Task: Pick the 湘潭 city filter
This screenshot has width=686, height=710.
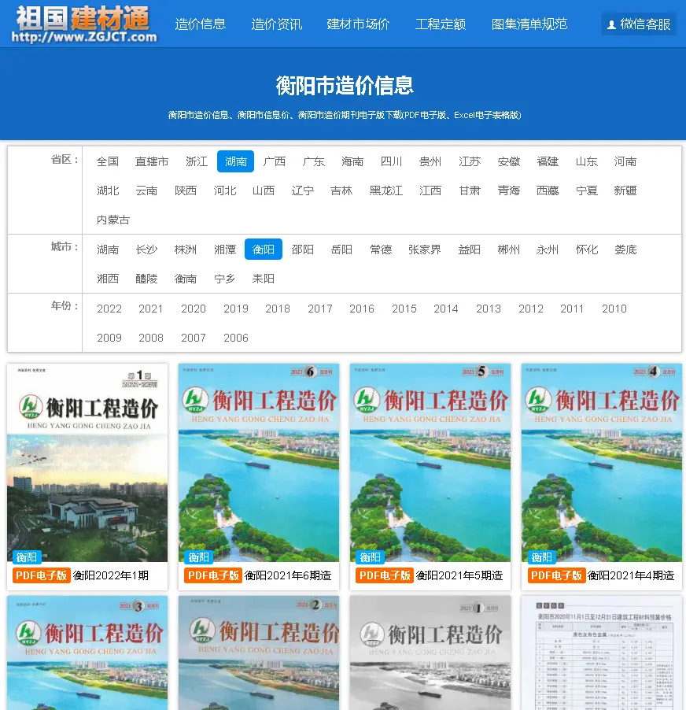Action: (225, 250)
